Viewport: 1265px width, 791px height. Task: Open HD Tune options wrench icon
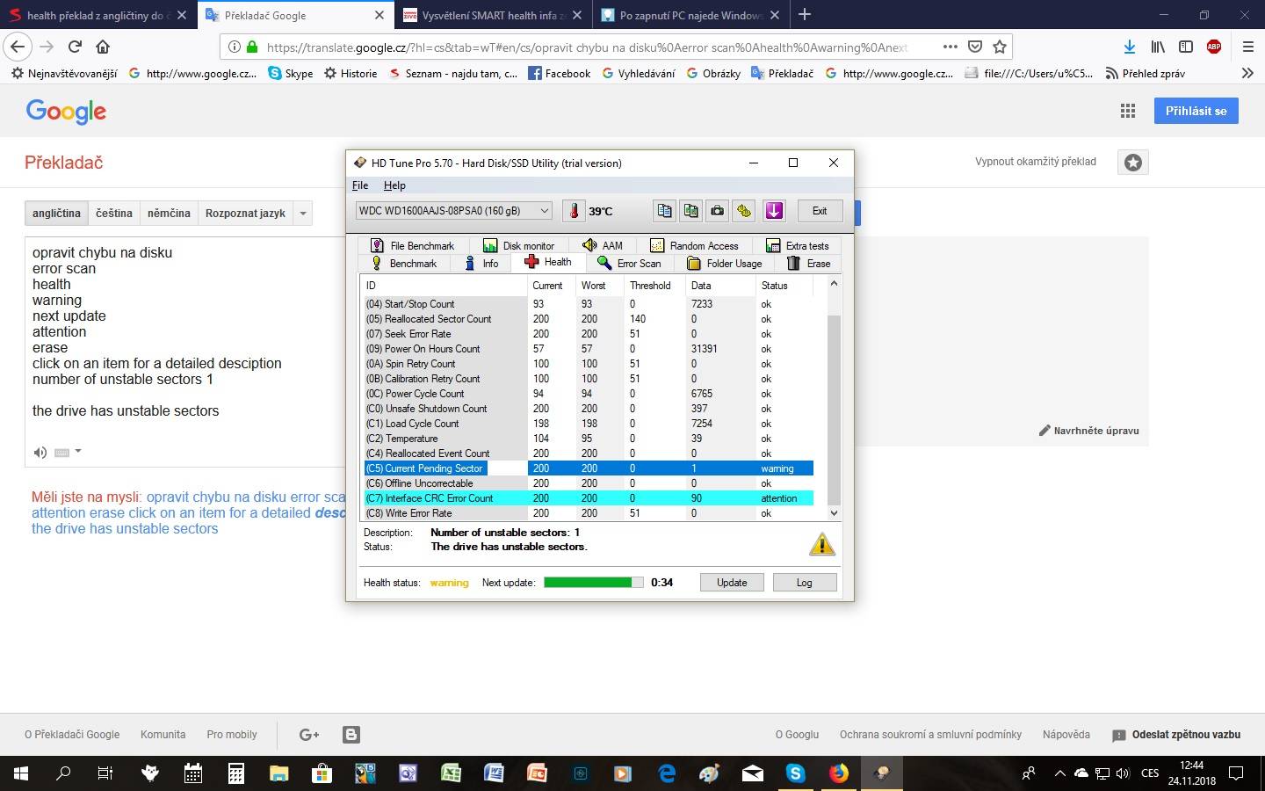(x=744, y=211)
